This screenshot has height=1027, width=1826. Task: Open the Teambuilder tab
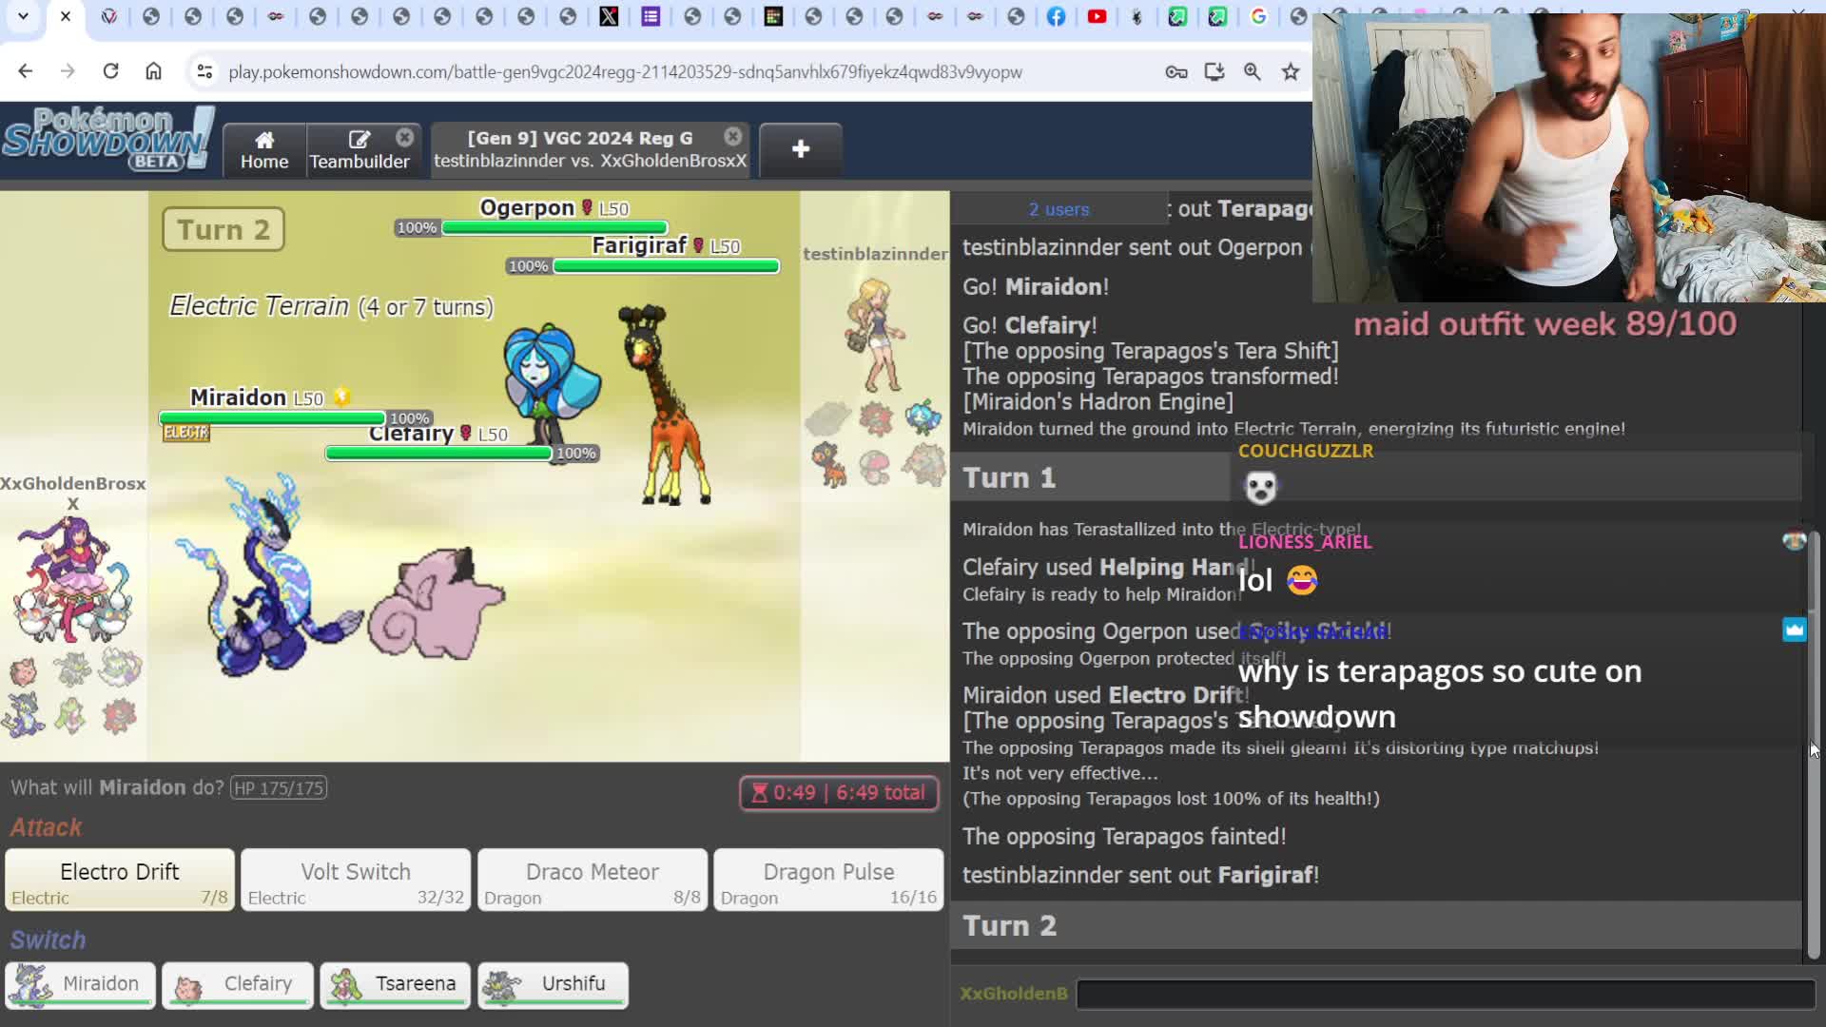359,150
